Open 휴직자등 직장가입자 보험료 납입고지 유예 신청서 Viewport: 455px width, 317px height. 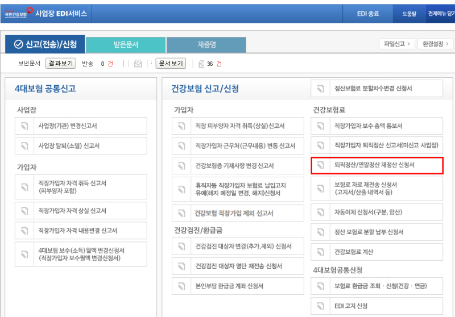pyautogui.click(x=238, y=189)
